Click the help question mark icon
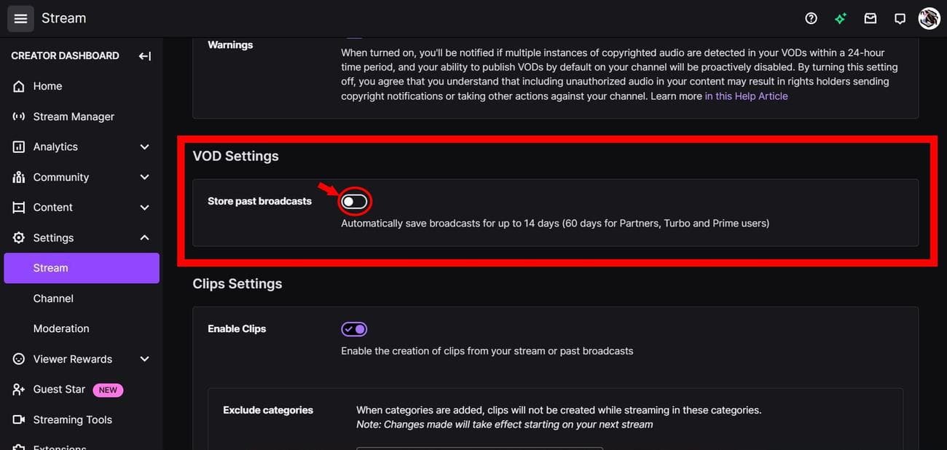 811,19
